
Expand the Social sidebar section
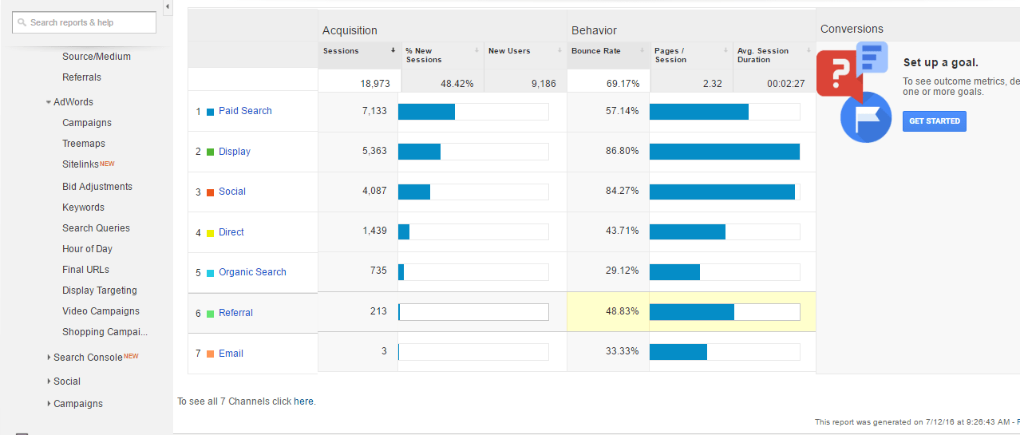point(49,382)
